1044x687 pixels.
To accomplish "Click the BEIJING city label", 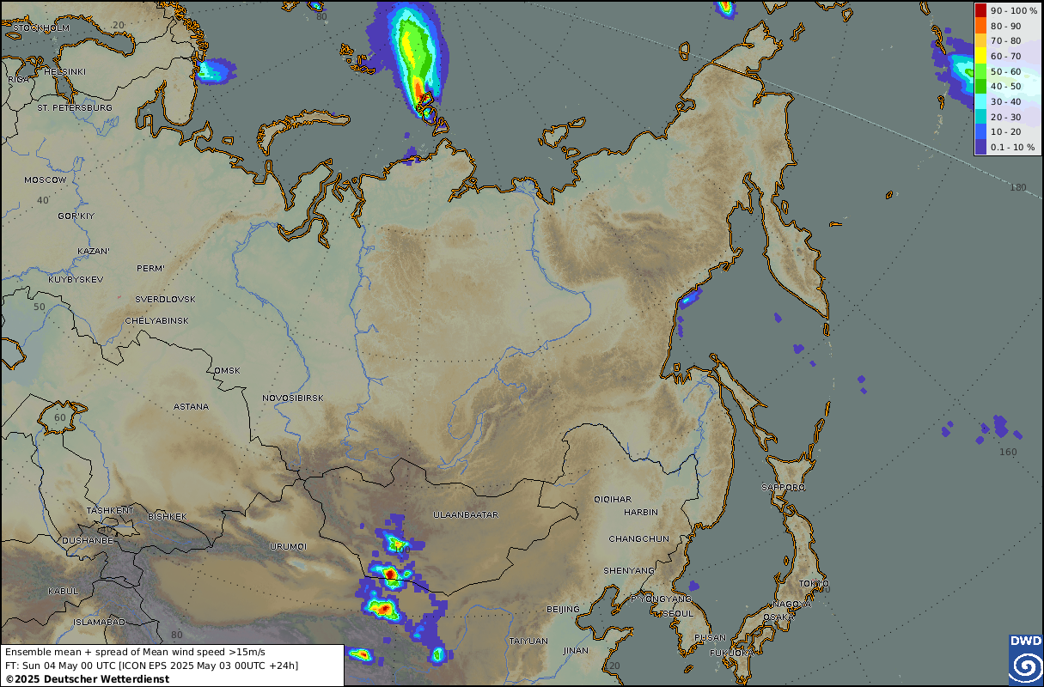I will 564,609.
